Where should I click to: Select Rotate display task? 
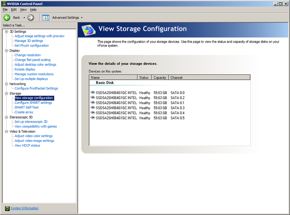[x=25, y=69]
